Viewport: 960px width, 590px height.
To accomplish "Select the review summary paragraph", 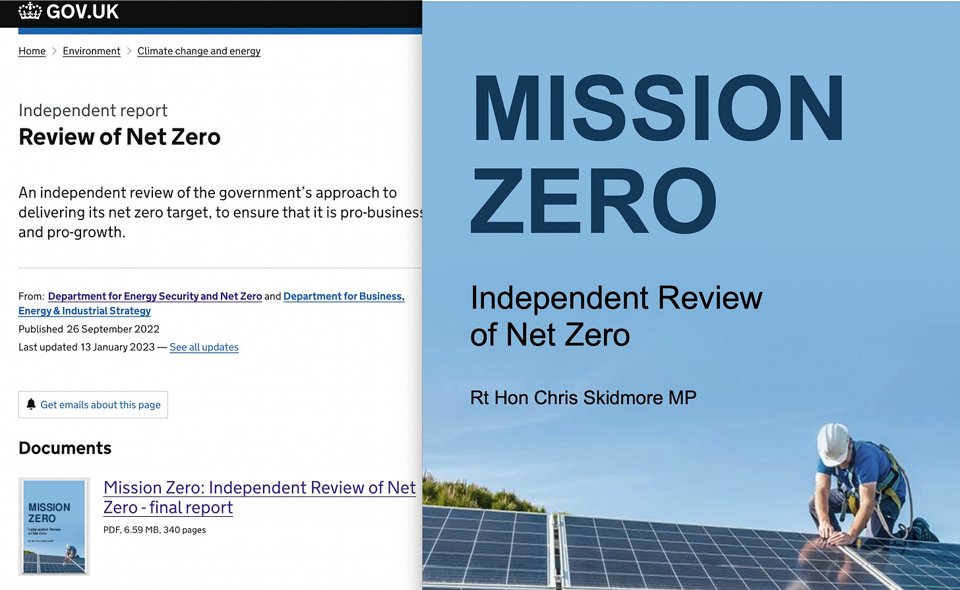I will pyautogui.click(x=220, y=212).
